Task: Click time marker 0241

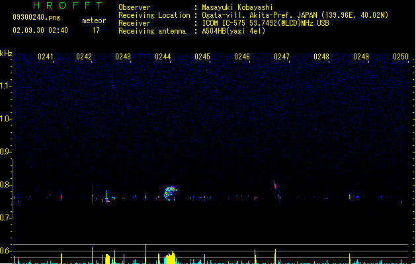Action: pos(46,57)
